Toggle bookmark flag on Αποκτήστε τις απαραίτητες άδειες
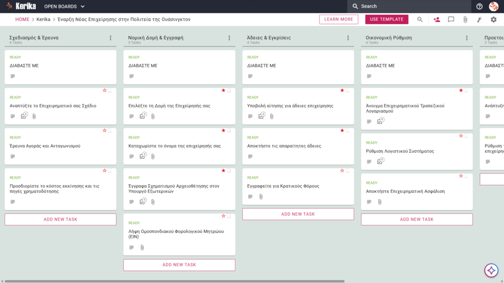 tap(347, 131)
